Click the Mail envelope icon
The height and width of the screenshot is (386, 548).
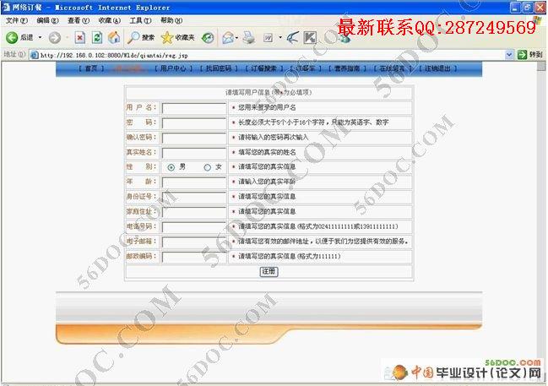point(228,38)
